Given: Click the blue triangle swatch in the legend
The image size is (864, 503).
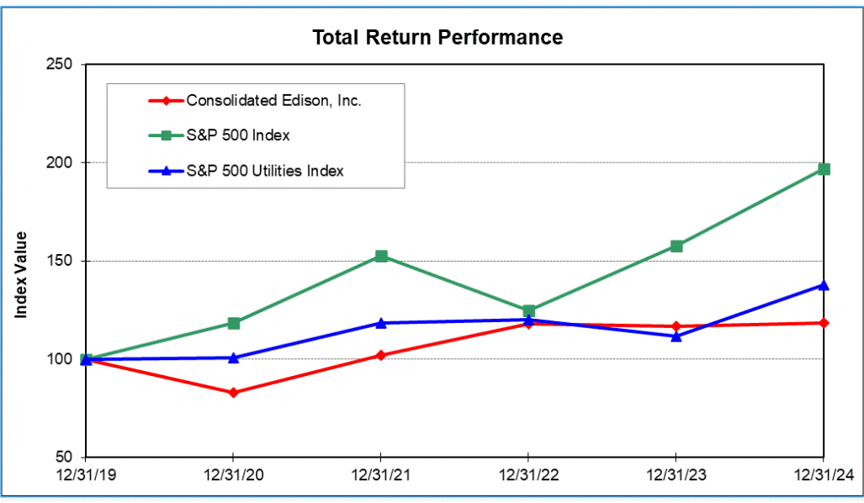Looking at the screenshot, I should [x=167, y=171].
